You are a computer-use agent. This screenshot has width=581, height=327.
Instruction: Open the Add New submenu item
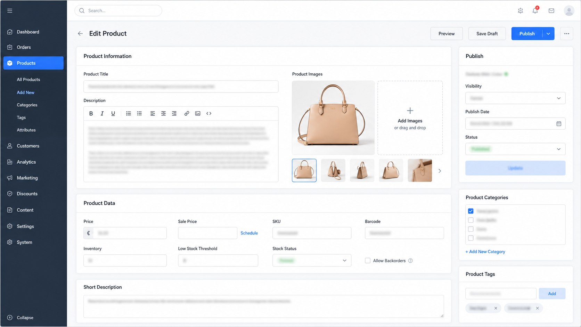26,92
